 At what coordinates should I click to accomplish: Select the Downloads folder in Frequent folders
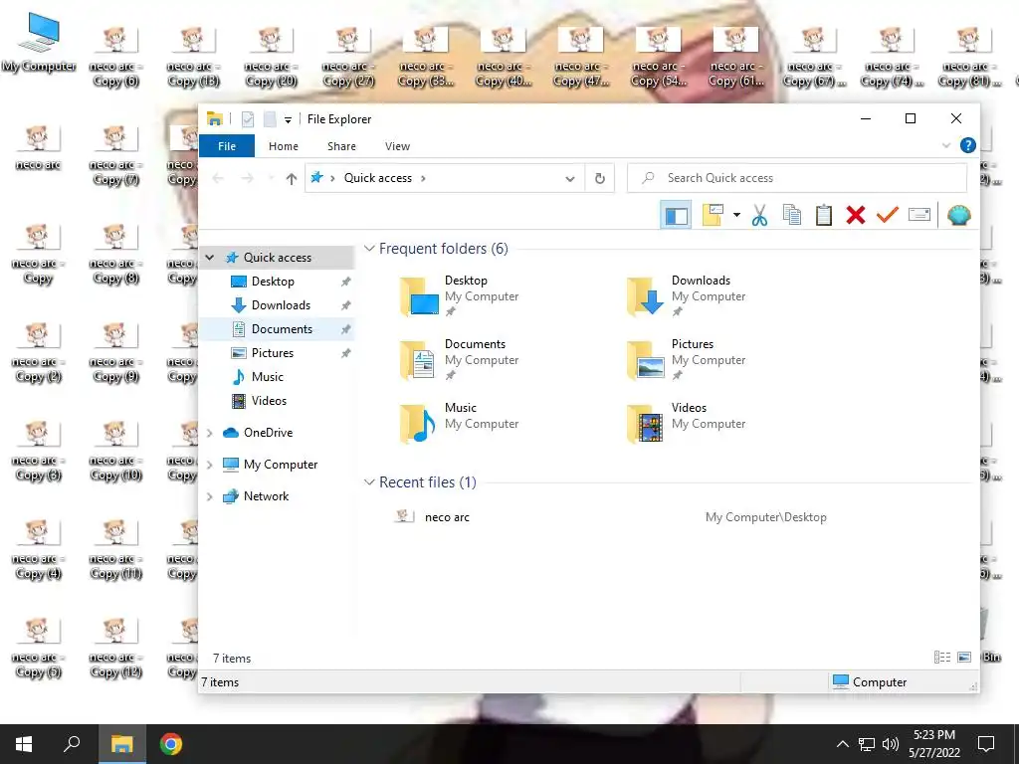pyautogui.click(x=687, y=295)
